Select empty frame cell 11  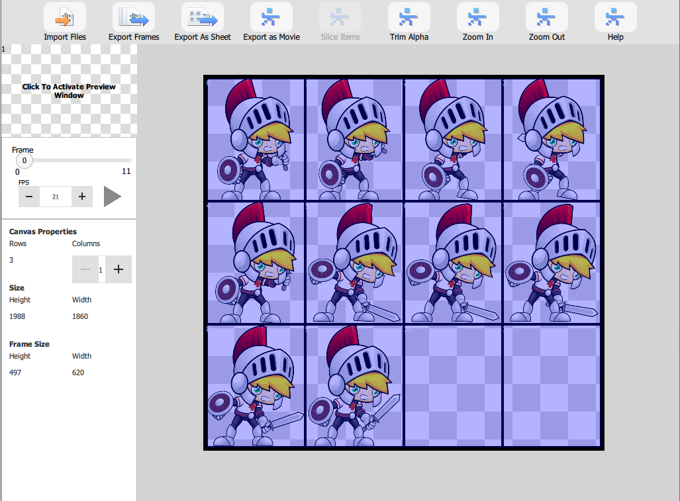pos(551,386)
